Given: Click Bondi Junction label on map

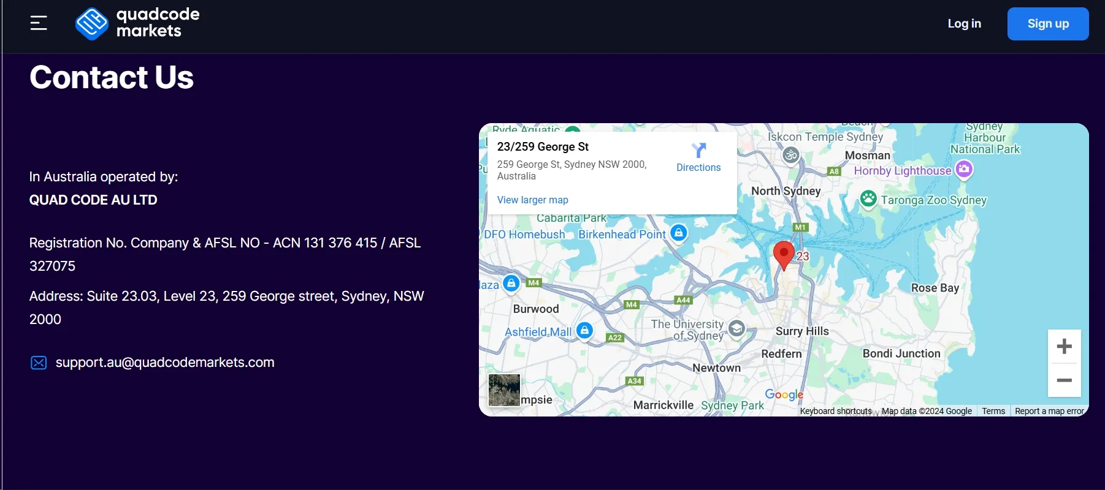Looking at the screenshot, I should 901,353.
